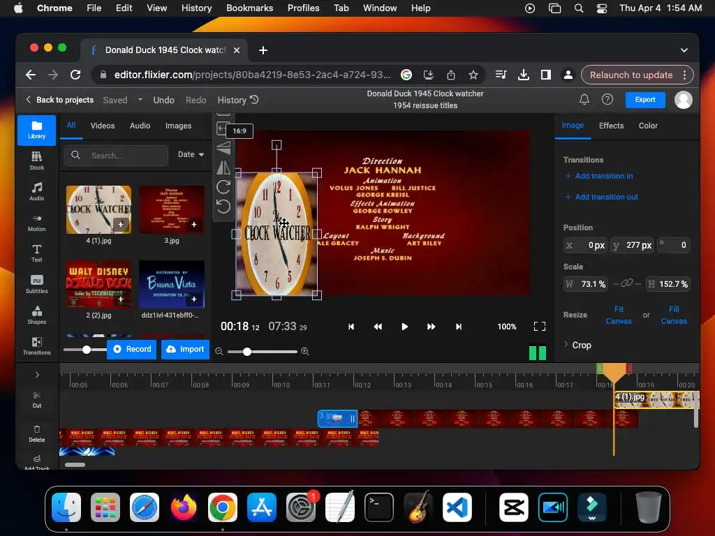This screenshot has height=536, width=715.
Task: Click Add transition in
Action: coord(598,176)
